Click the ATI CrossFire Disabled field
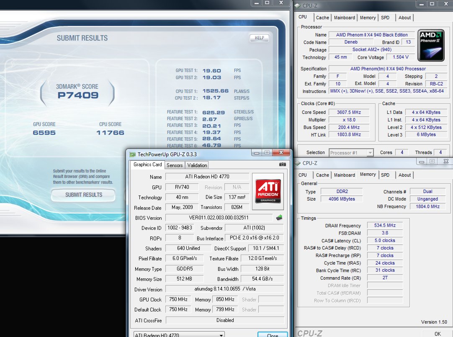 point(225,320)
